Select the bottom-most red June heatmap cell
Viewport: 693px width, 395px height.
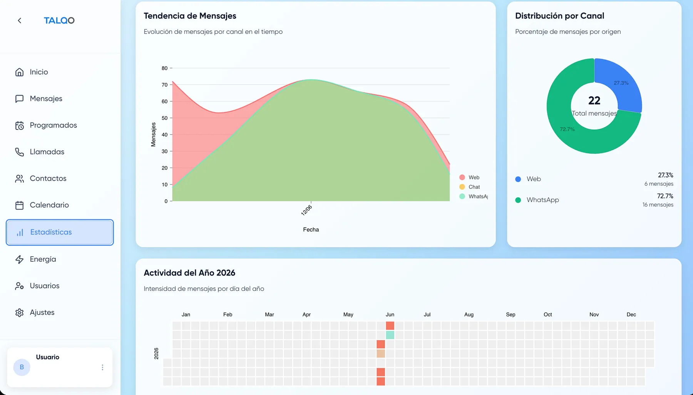[381, 381]
